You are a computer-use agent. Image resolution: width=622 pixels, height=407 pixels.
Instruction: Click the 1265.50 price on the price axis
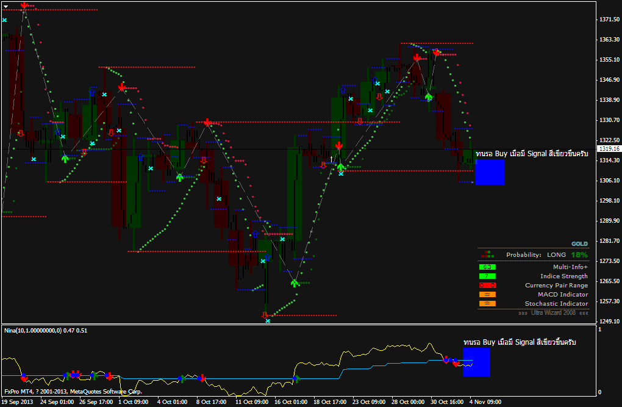(609, 281)
